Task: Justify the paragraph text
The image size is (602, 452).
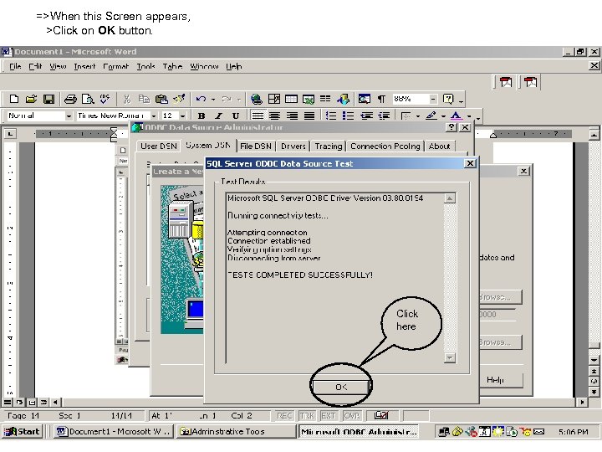Action: [x=309, y=116]
